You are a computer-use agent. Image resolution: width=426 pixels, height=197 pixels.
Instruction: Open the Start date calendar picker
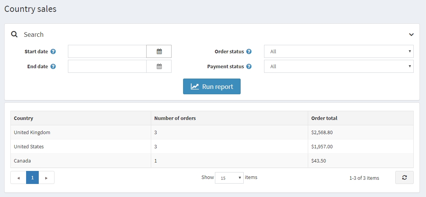tap(159, 51)
